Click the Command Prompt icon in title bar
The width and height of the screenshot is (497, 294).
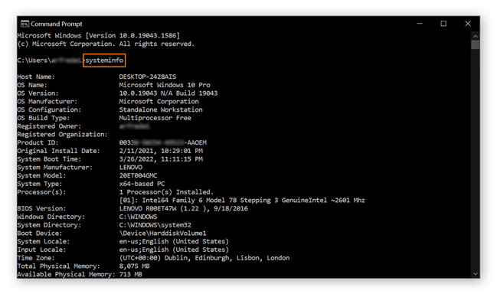click(x=25, y=24)
